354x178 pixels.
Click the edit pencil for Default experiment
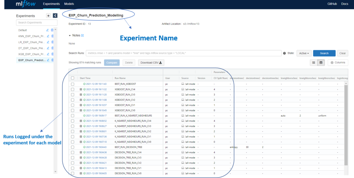pyautogui.click(x=47, y=30)
